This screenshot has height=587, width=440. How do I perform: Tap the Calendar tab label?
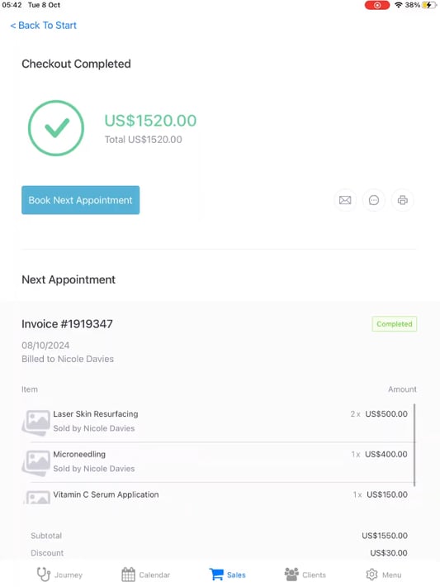click(154, 575)
